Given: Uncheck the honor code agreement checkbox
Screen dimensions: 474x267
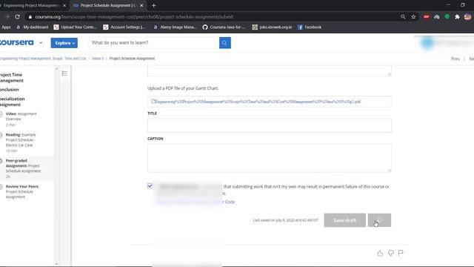Looking at the screenshot, I should (150, 185).
